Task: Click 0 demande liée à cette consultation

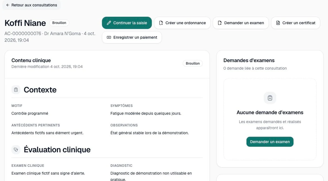Action: point(255,68)
